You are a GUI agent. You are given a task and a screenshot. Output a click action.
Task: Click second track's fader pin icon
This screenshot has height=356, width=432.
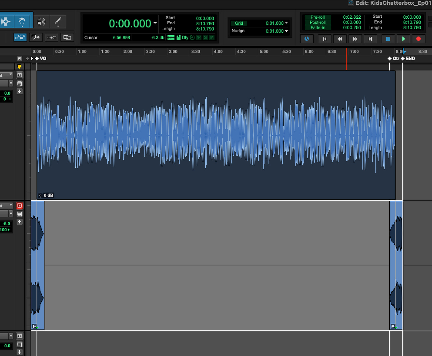click(11, 213)
